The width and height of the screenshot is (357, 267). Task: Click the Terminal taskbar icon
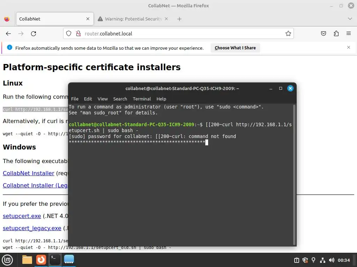pos(55,260)
